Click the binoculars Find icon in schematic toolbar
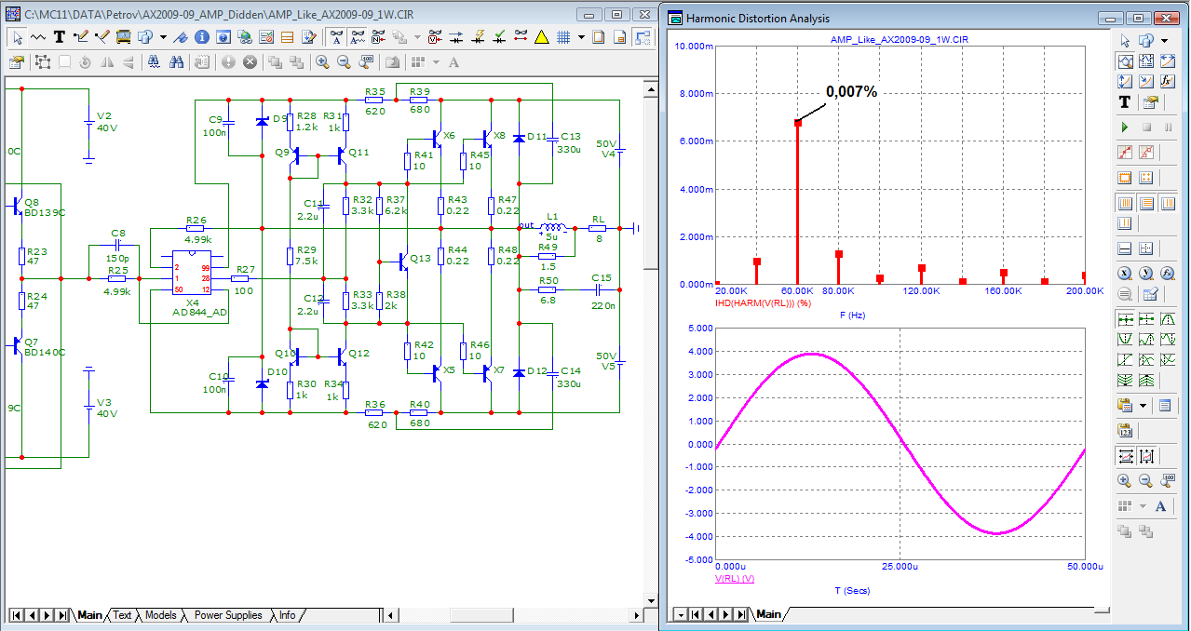 [177, 62]
